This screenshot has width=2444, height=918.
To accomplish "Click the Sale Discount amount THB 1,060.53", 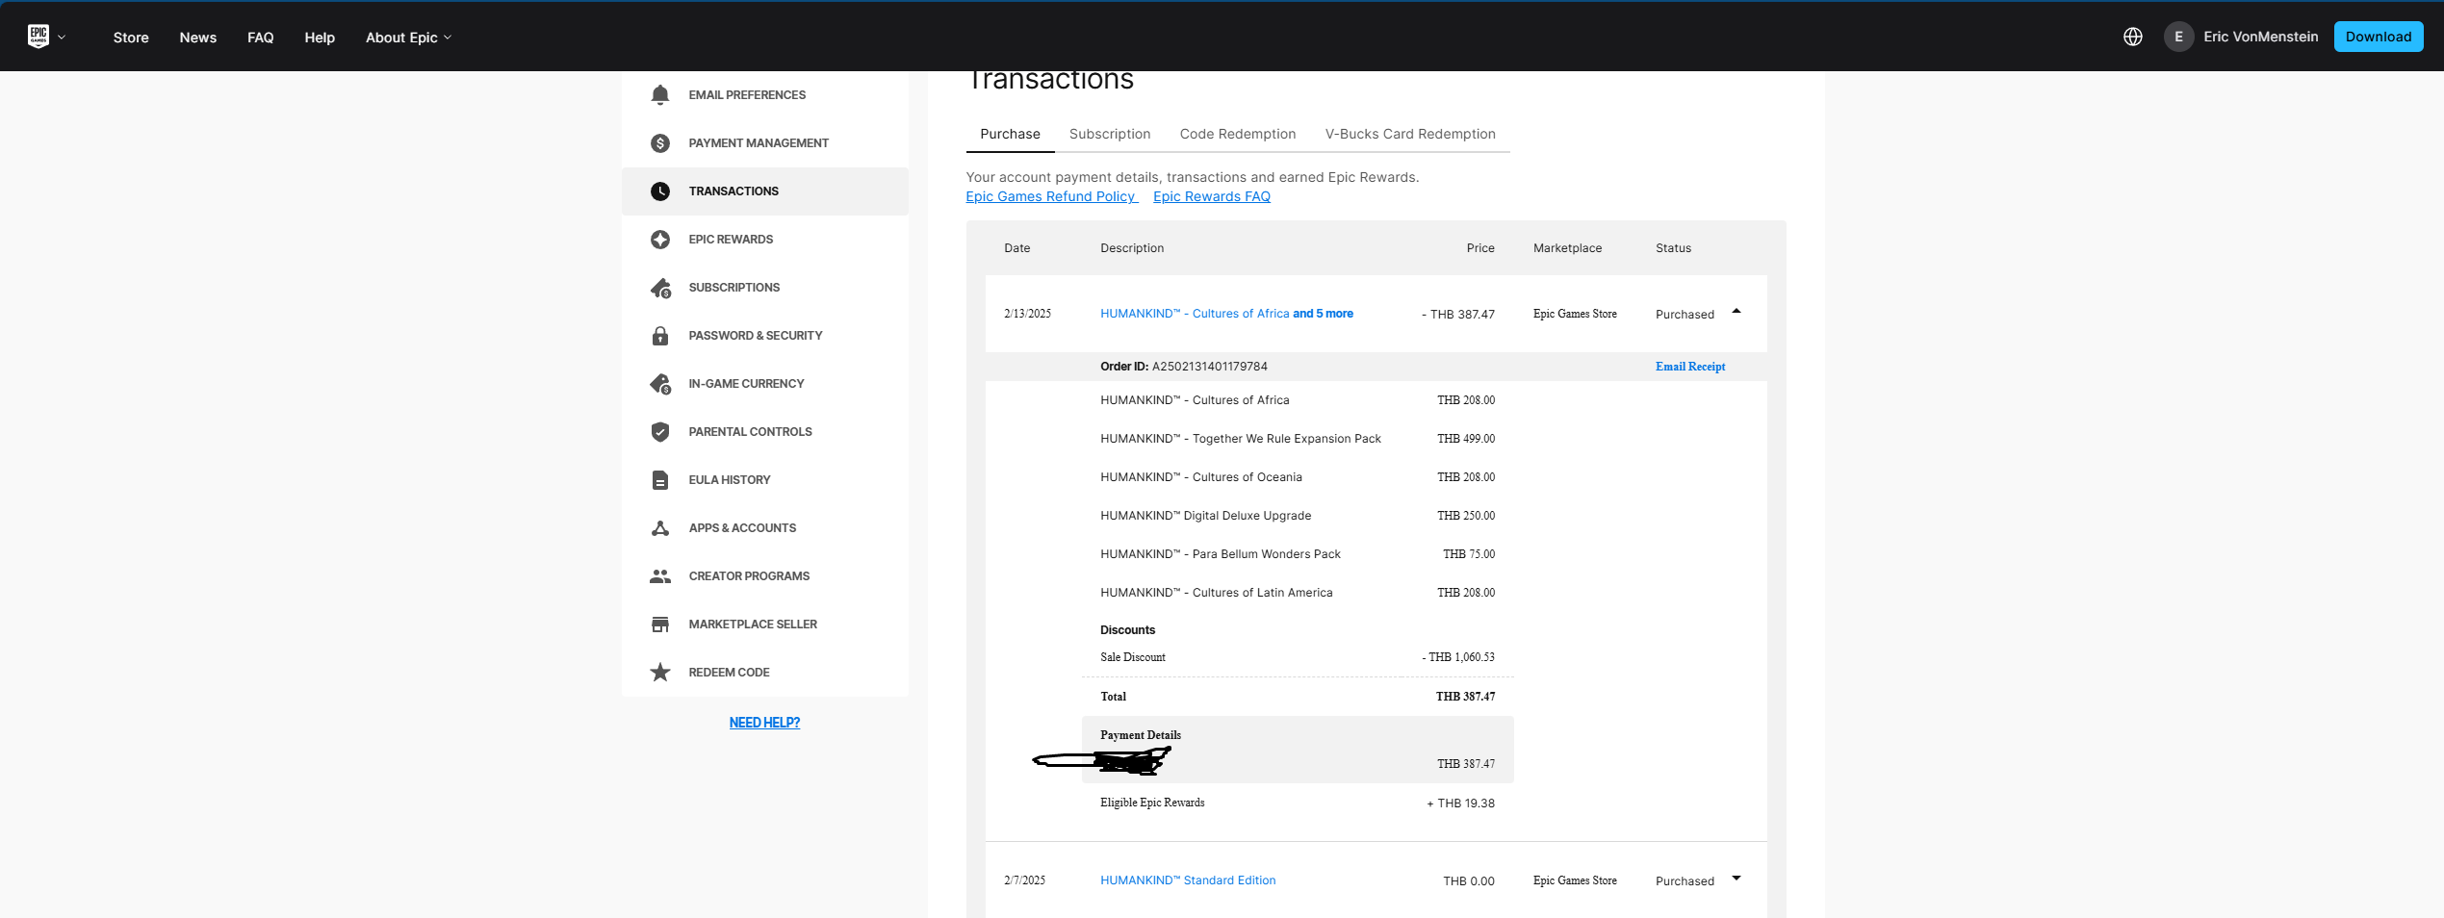I will [1458, 657].
